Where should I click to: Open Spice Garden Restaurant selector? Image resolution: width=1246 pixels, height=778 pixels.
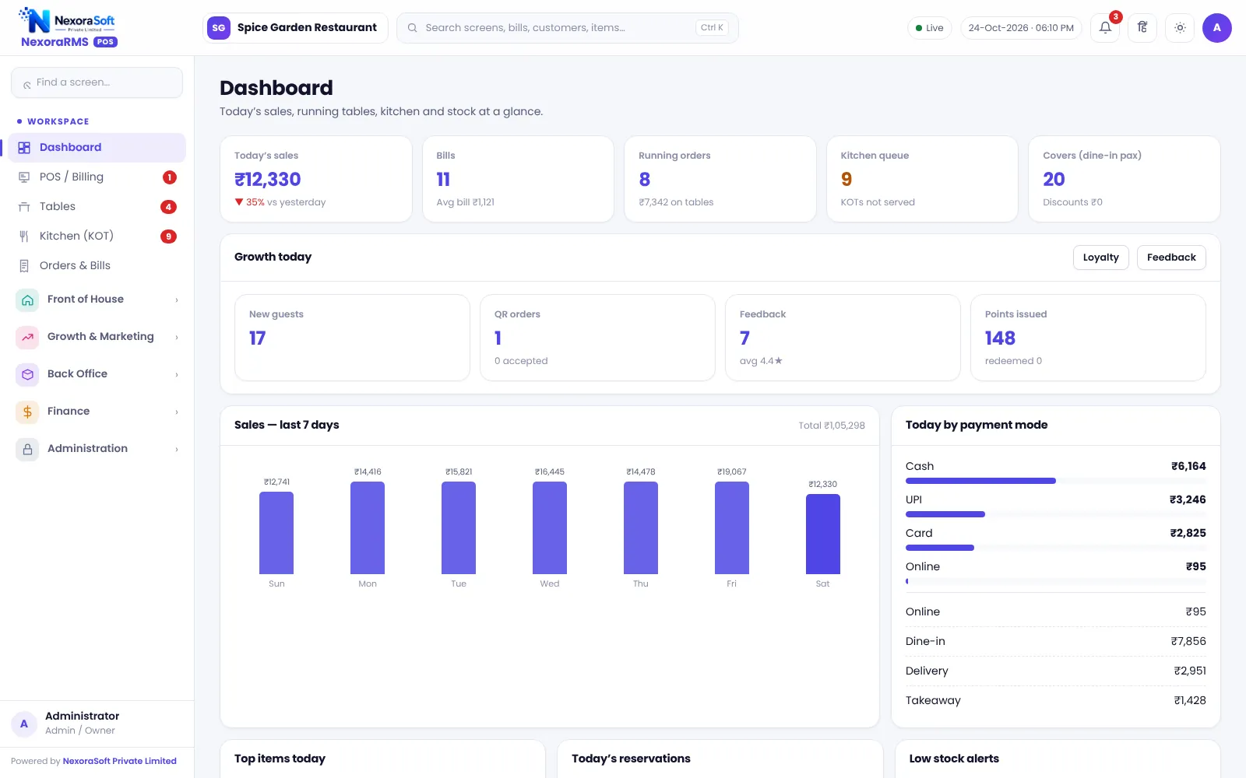point(295,28)
